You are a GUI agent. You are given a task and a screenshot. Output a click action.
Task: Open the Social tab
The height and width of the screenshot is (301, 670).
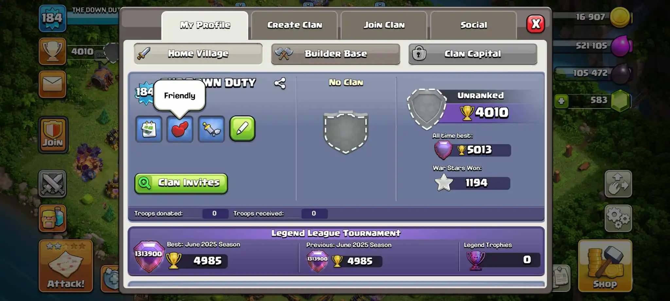coord(474,25)
